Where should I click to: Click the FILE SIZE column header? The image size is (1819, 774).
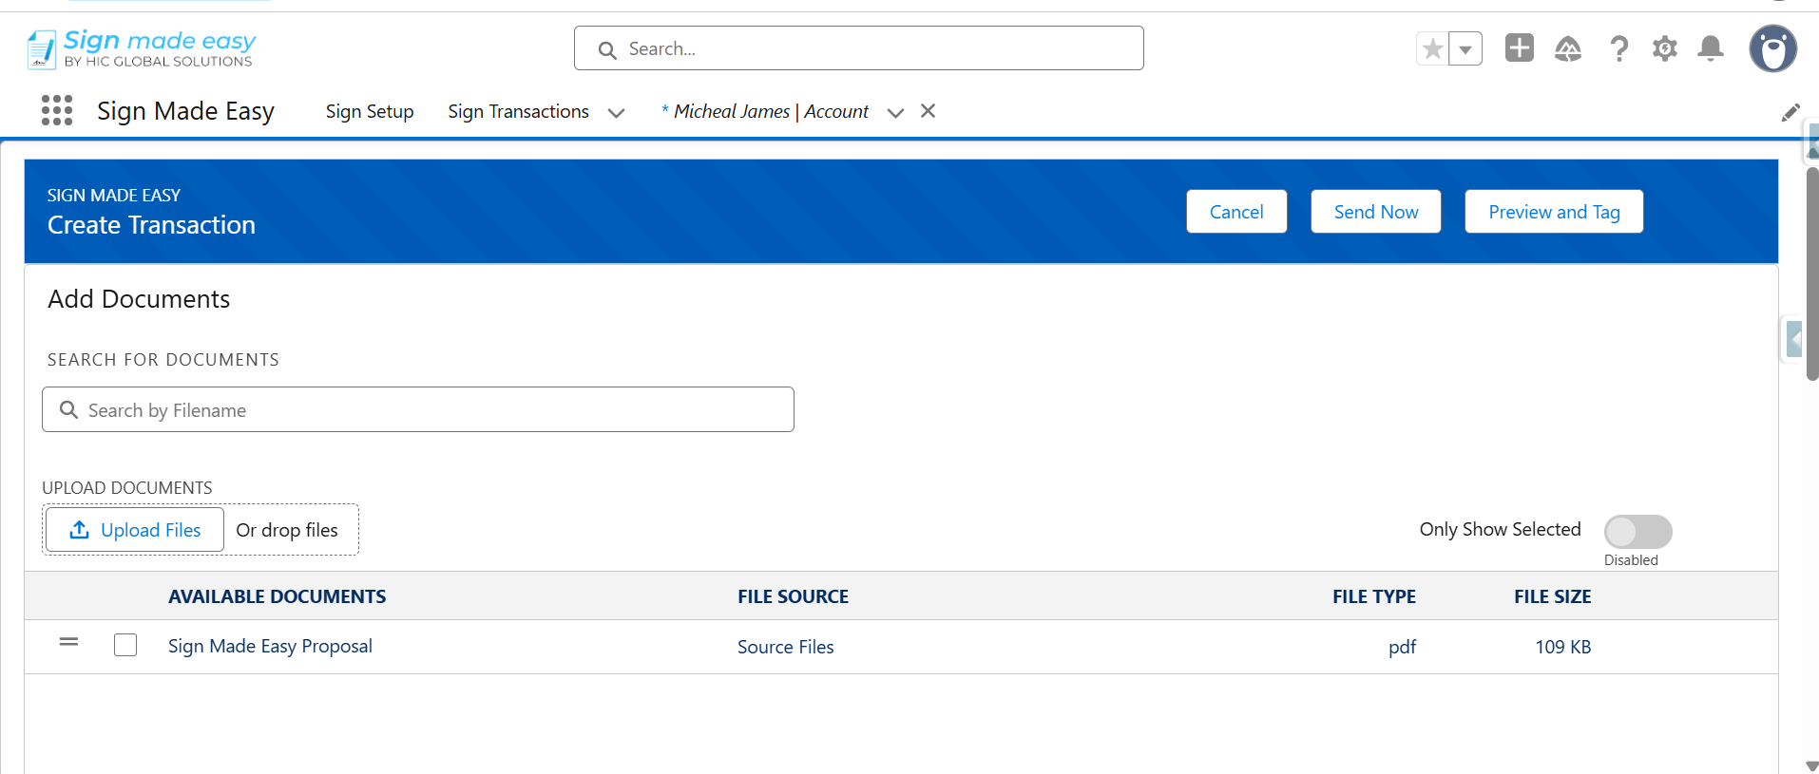coord(1552,596)
